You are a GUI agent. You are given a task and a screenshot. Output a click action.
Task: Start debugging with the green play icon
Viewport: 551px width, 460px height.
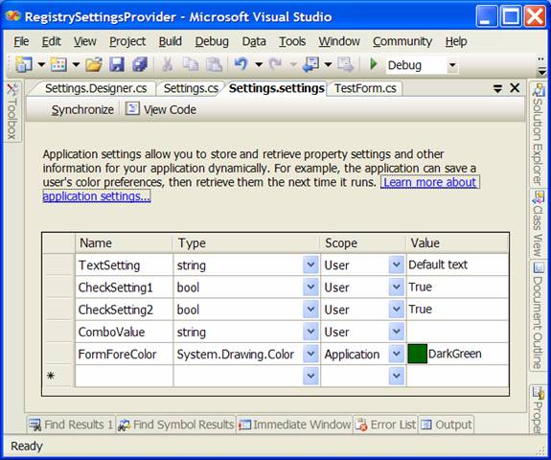[374, 64]
